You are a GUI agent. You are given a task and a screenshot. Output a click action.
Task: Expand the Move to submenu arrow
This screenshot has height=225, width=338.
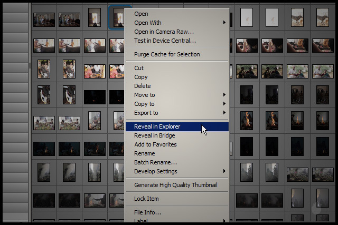click(x=224, y=95)
